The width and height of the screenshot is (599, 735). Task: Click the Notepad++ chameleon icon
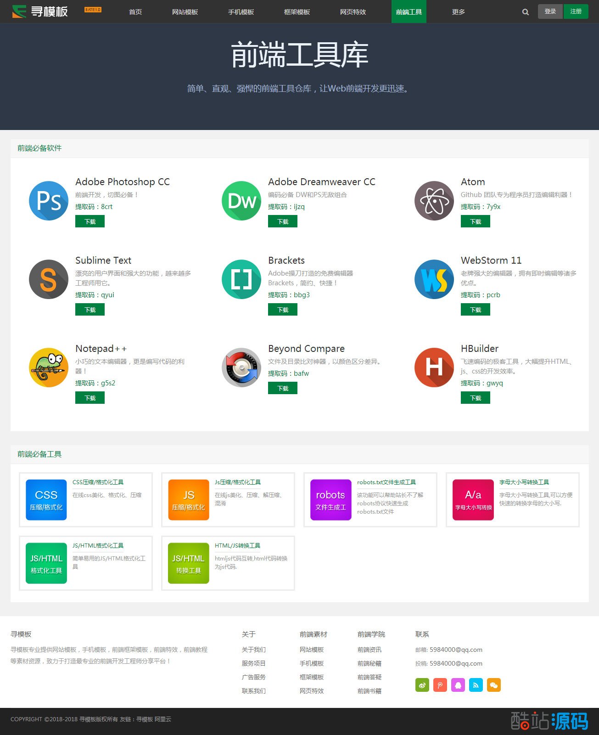(49, 367)
